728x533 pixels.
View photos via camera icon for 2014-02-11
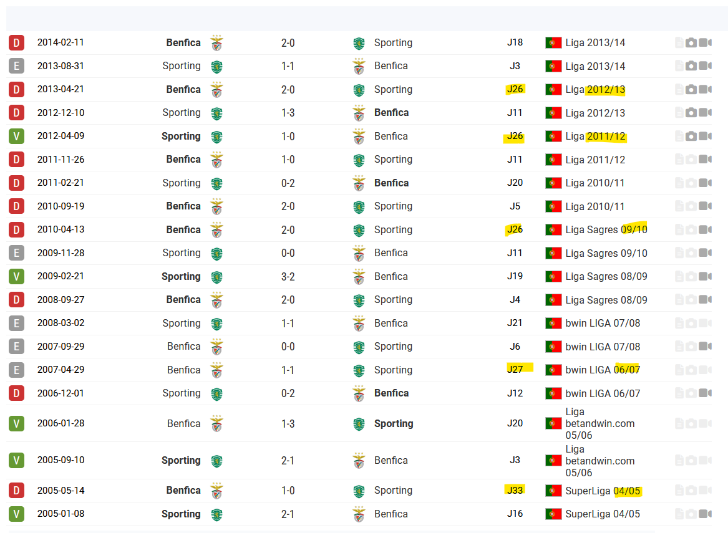click(x=691, y=42)
